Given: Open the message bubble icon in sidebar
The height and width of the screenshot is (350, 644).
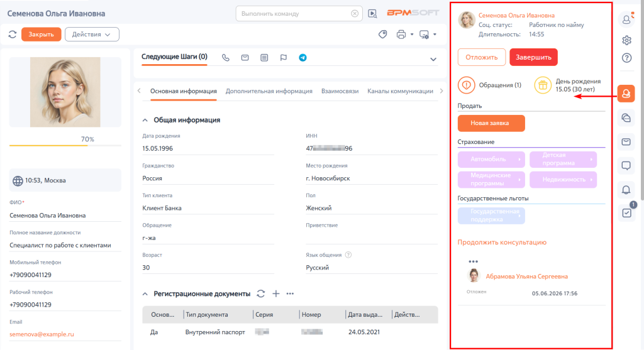Looking at the screenshot, I should [x=626, y=166].
